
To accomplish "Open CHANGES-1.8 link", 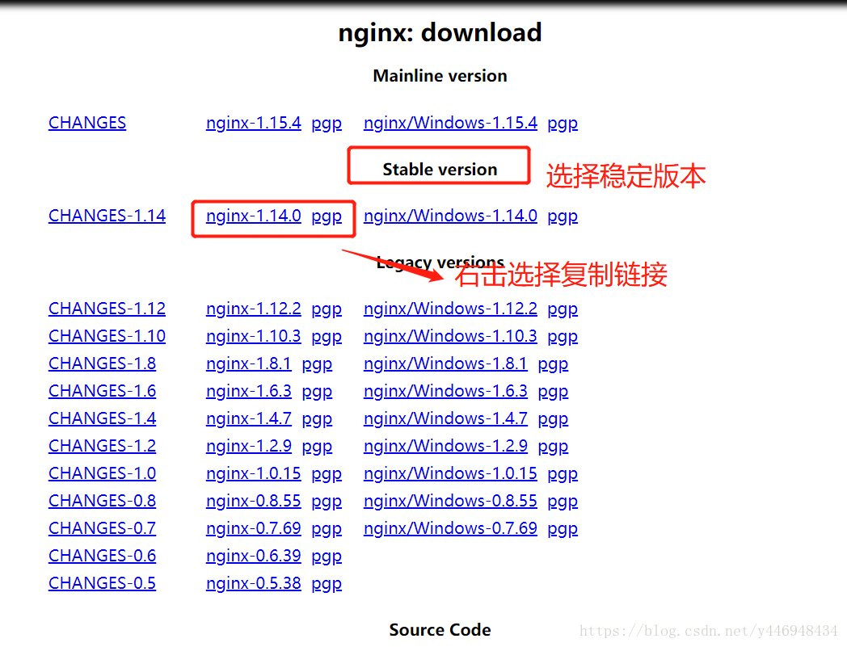I will click(x=102, y=364).
